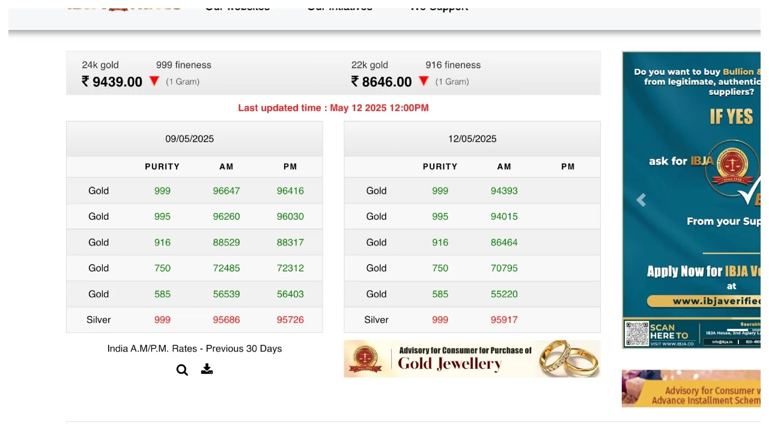Select the 09/05/2025 table date header
769x432 pixels.
pos(190,139)
